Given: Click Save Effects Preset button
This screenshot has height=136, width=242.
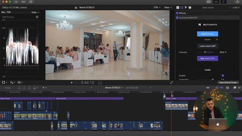Looking at the screenshot, I should [228, 83].
